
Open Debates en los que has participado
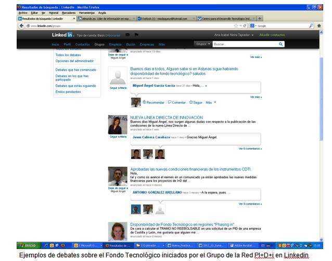pyautogui.click(x=72, y=77)
